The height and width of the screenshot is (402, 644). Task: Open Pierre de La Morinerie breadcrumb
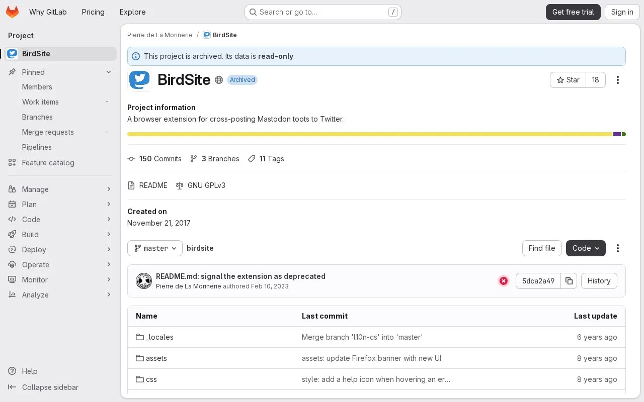click(x=160, y=35)
